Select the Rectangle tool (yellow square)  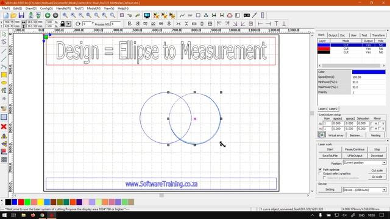[4, 75]
